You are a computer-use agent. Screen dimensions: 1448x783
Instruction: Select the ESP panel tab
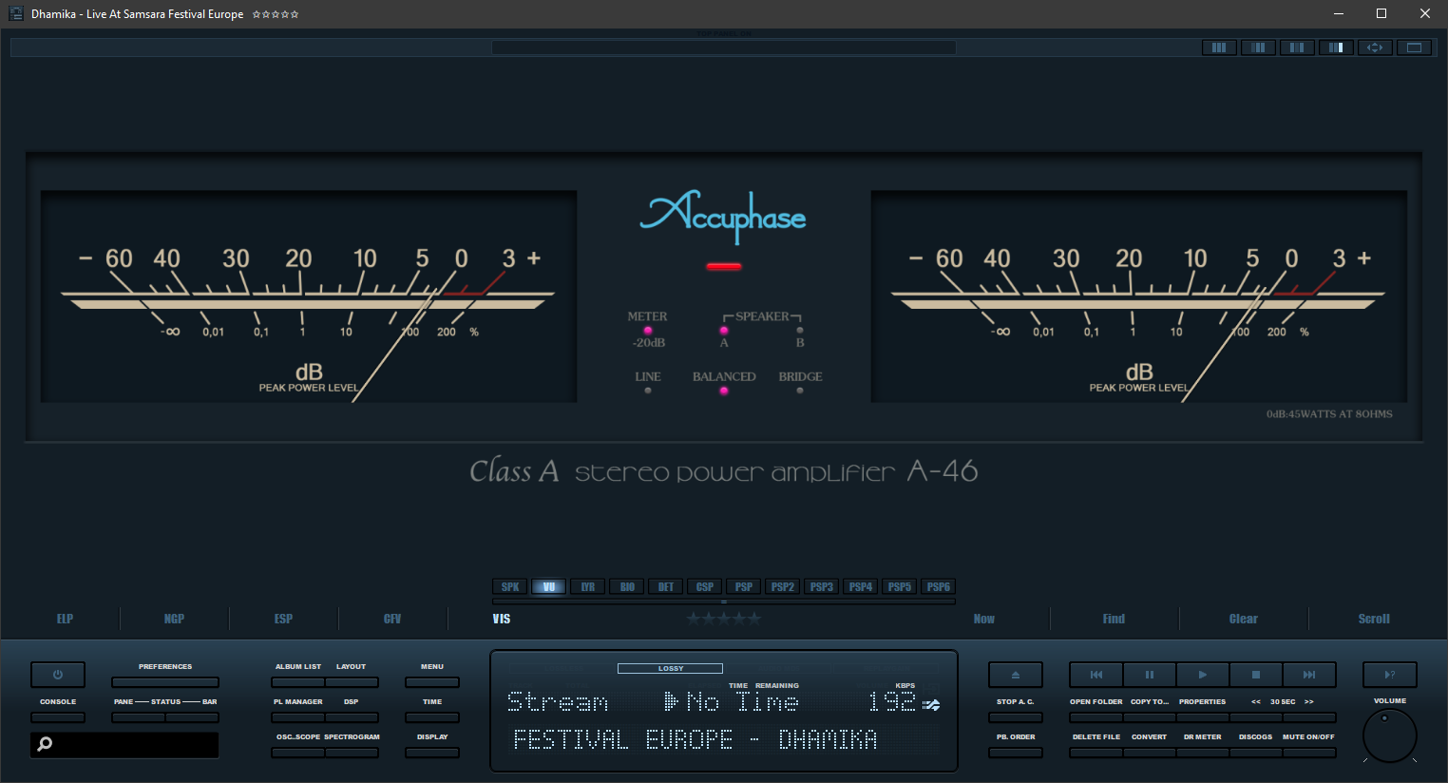pos(283,619)
